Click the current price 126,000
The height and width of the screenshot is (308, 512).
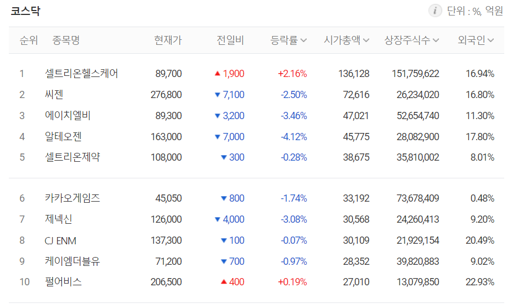(x=166, y=219)
